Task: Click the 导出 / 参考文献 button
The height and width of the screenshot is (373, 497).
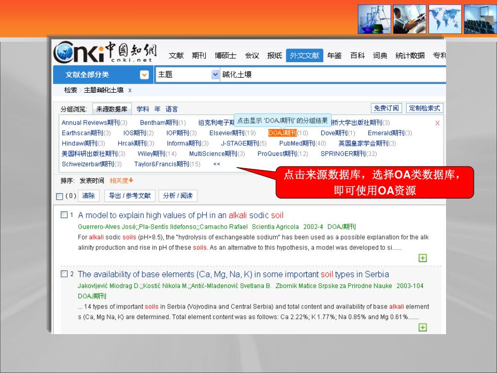Action: click(x=130, y=196)
